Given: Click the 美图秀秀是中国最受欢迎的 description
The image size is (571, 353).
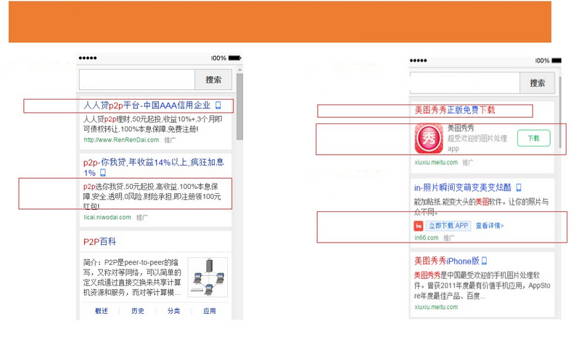Looking at the screenshot, I should point(482,285).
